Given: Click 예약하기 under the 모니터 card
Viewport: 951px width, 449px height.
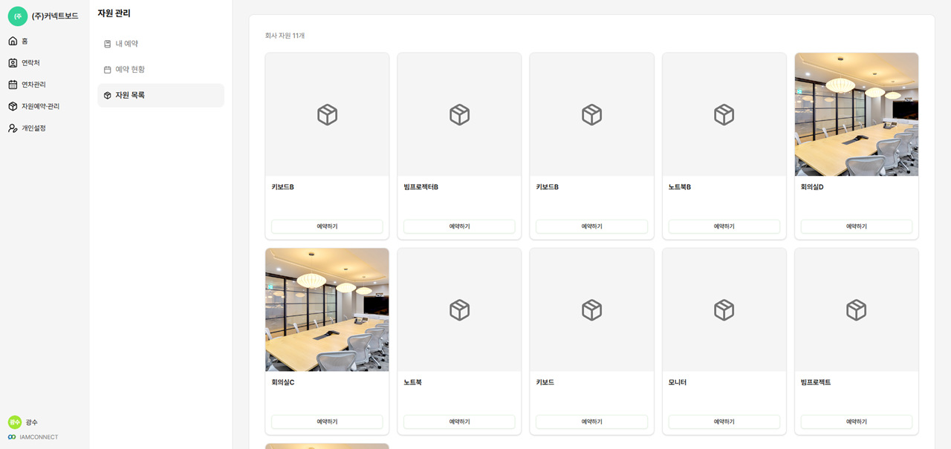Looking at the screenshot, I should tap(724, 422).
